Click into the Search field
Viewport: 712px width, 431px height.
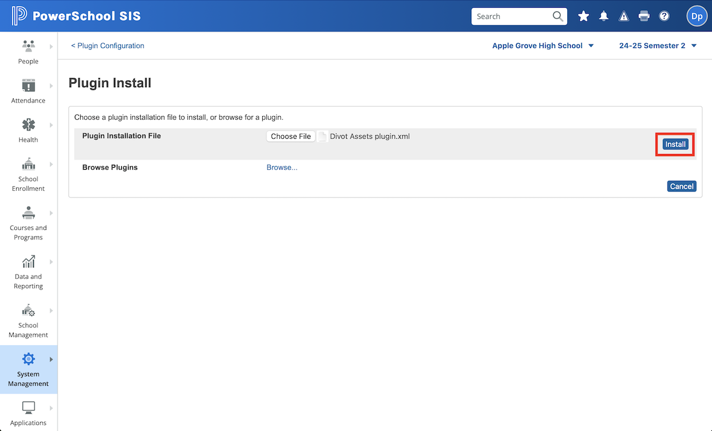click(511, 17)
